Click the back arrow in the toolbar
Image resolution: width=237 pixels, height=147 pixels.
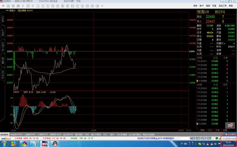[x=3, y=6]
